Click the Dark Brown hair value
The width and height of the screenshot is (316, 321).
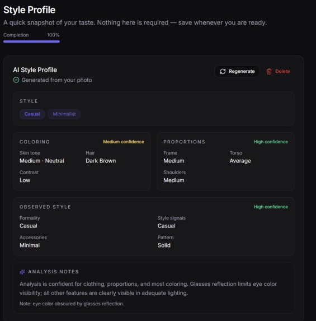pos(101,161)
